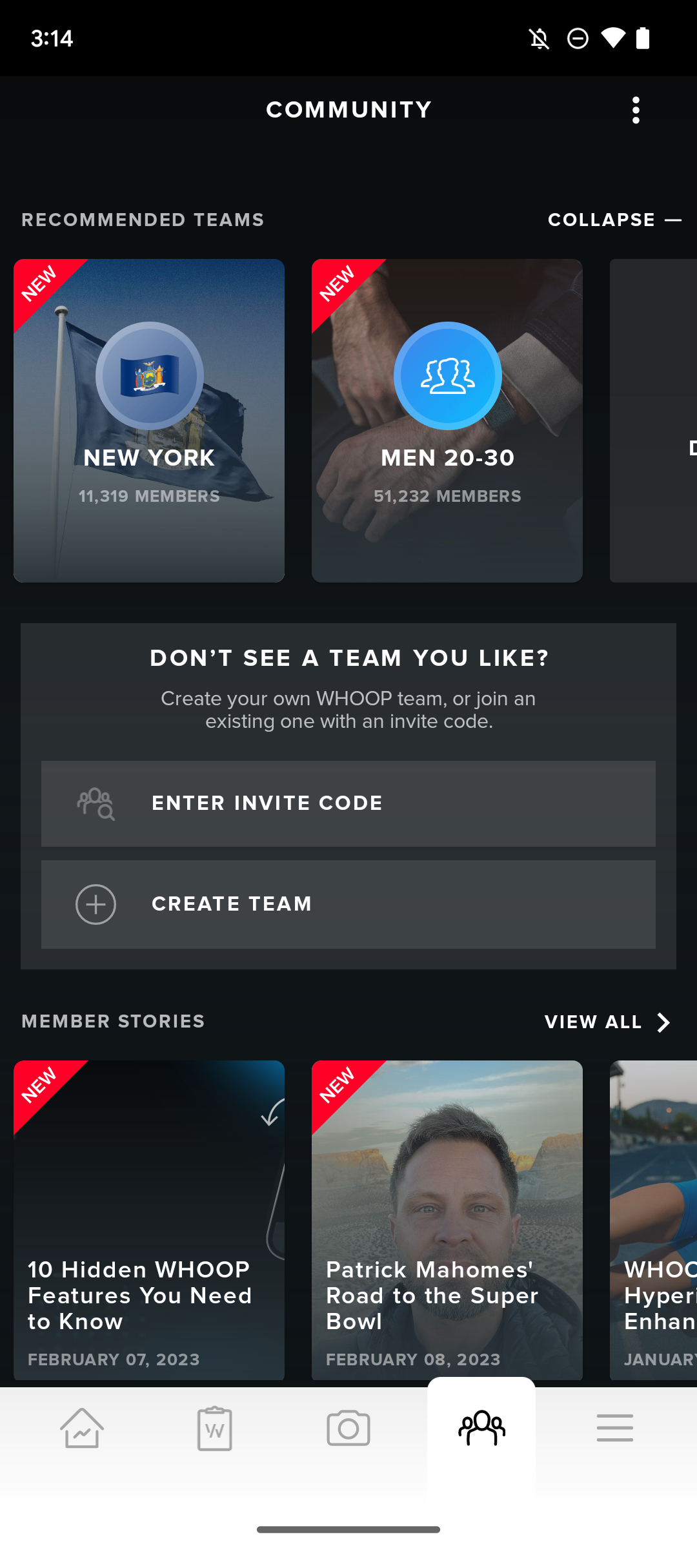Open the three-dot overflow menu

pos(636,110)
